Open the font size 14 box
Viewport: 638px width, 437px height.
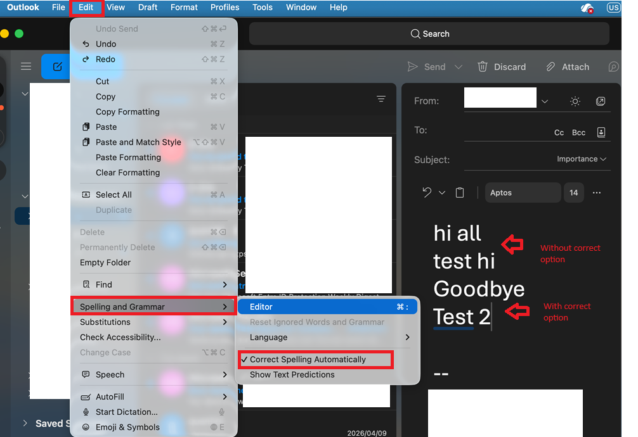pyautogui.click(x=574, y=193)
